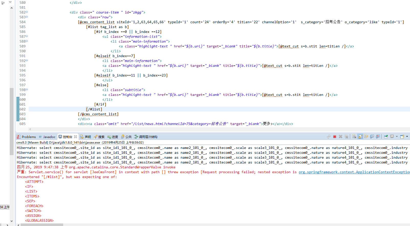Open the Display Selected Console dropdown arrow
Viewport: 410px width, 226px height.
tap(397, 137)
